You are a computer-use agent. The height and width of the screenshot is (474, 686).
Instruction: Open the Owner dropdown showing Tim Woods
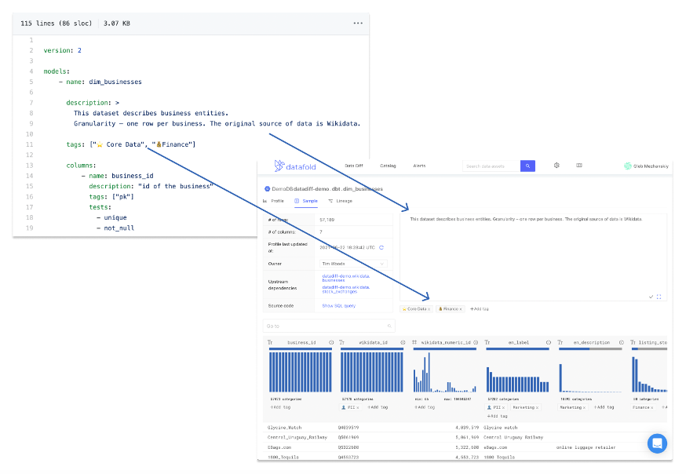(x=354, y=264)
